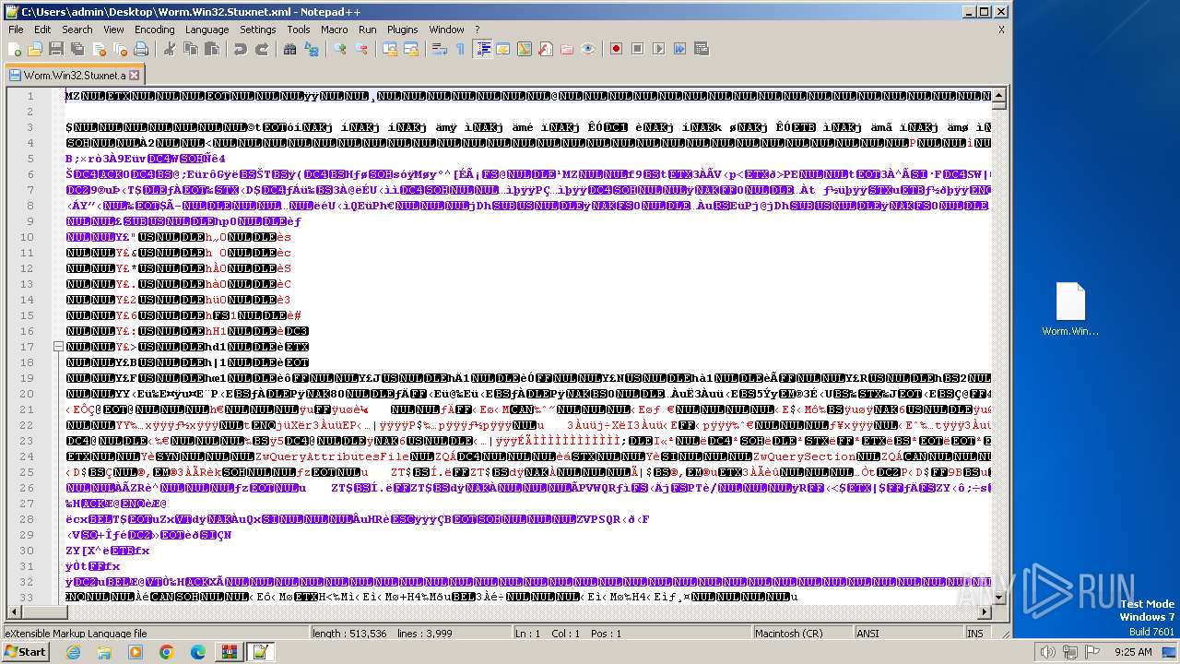Toggle the Function List panel icon

tap(546, 49)
